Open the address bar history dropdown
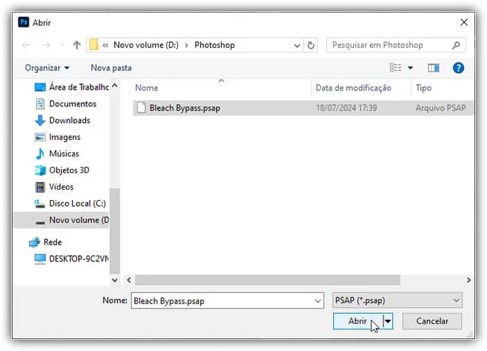The width and height of the screenshot is (487, 351). [x=295, y=45]
